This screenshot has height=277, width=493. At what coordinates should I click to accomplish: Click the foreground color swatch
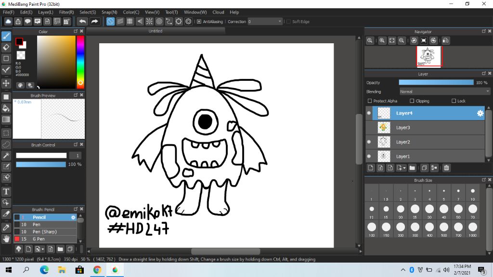point(19,41)
